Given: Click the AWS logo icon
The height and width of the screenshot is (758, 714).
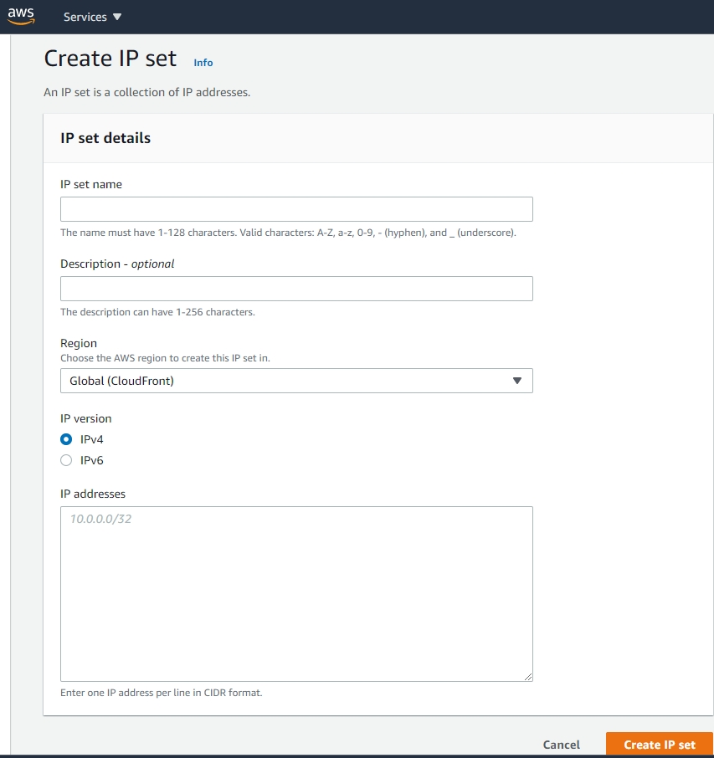Looking at the screenshot, I should click(x=21, y=16).
